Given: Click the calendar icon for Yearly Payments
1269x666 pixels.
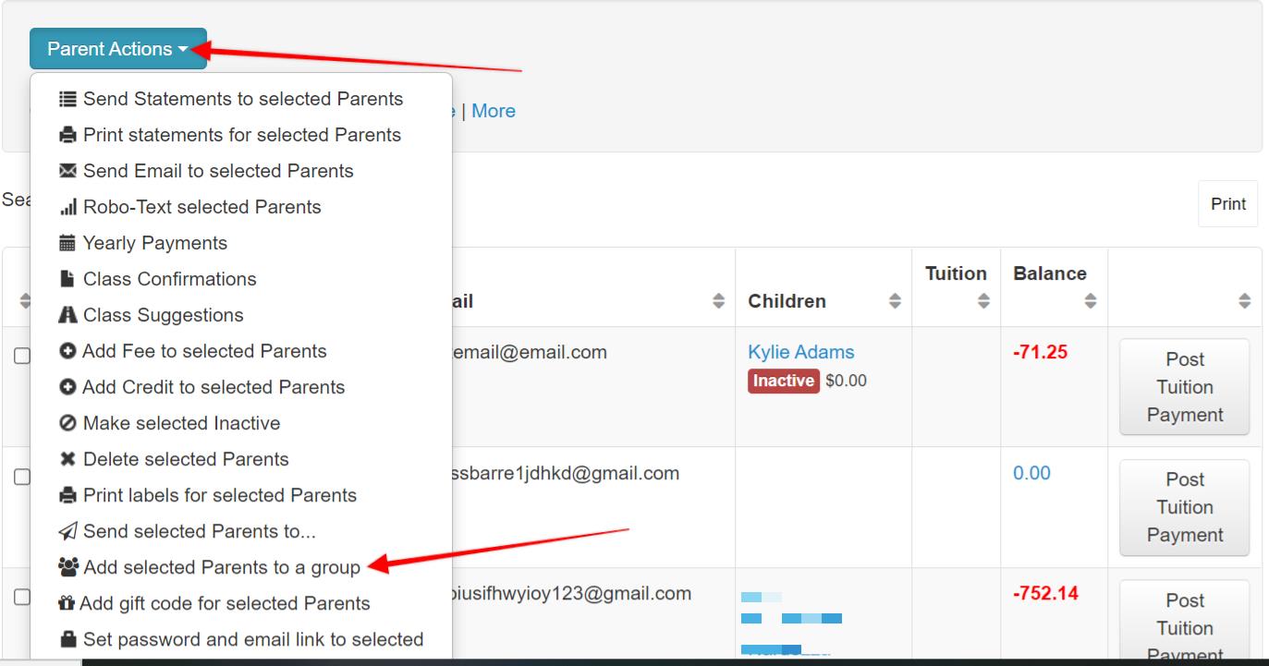Looking at the screenshot, I should click(67, 244).
